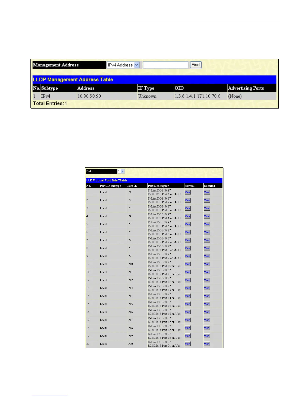Viewport: 308px width, 398px height.
Task: Click the LLDP Management Address Table title
Action: pyautogui.click(x=73, y=80)
